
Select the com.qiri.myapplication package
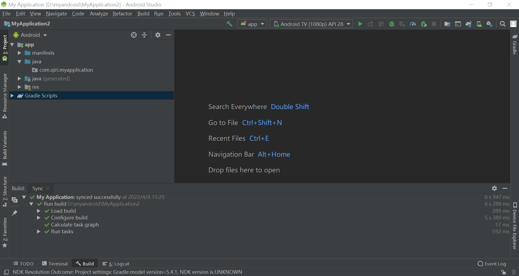tap(62, 70)
